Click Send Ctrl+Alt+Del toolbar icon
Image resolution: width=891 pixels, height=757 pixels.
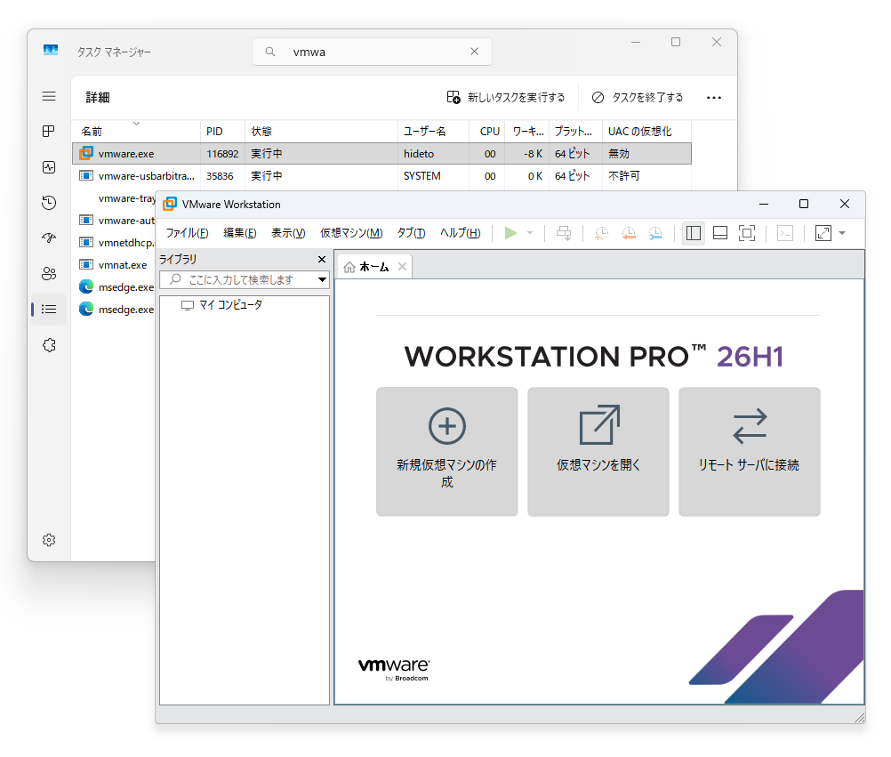coord(564,233)
